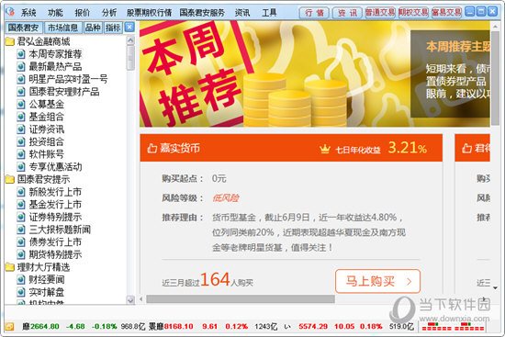Open the 分析 menu
This screenshot has width=505, height=337.
point(109,13)
